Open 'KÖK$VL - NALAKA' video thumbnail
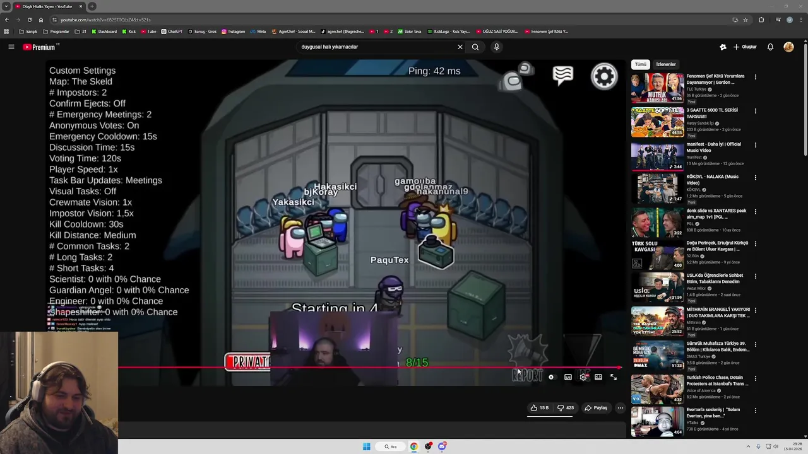The image size is (808, 454). tap(657, 188)
